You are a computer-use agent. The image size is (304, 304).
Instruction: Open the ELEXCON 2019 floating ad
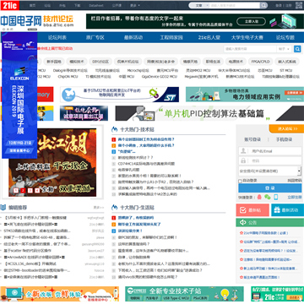point(19,95)
